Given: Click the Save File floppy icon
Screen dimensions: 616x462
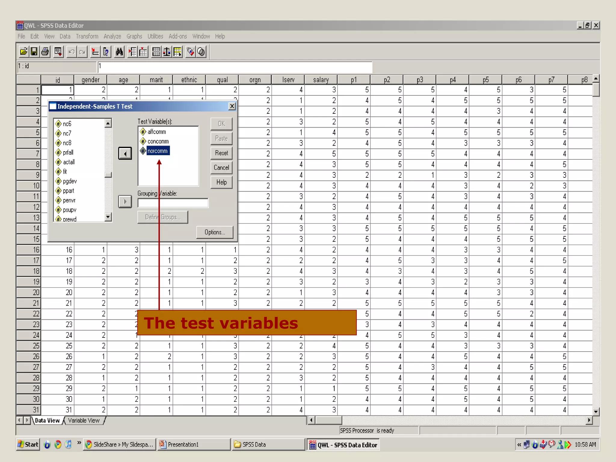Looking at the screenshot, I should pos(34,52).
